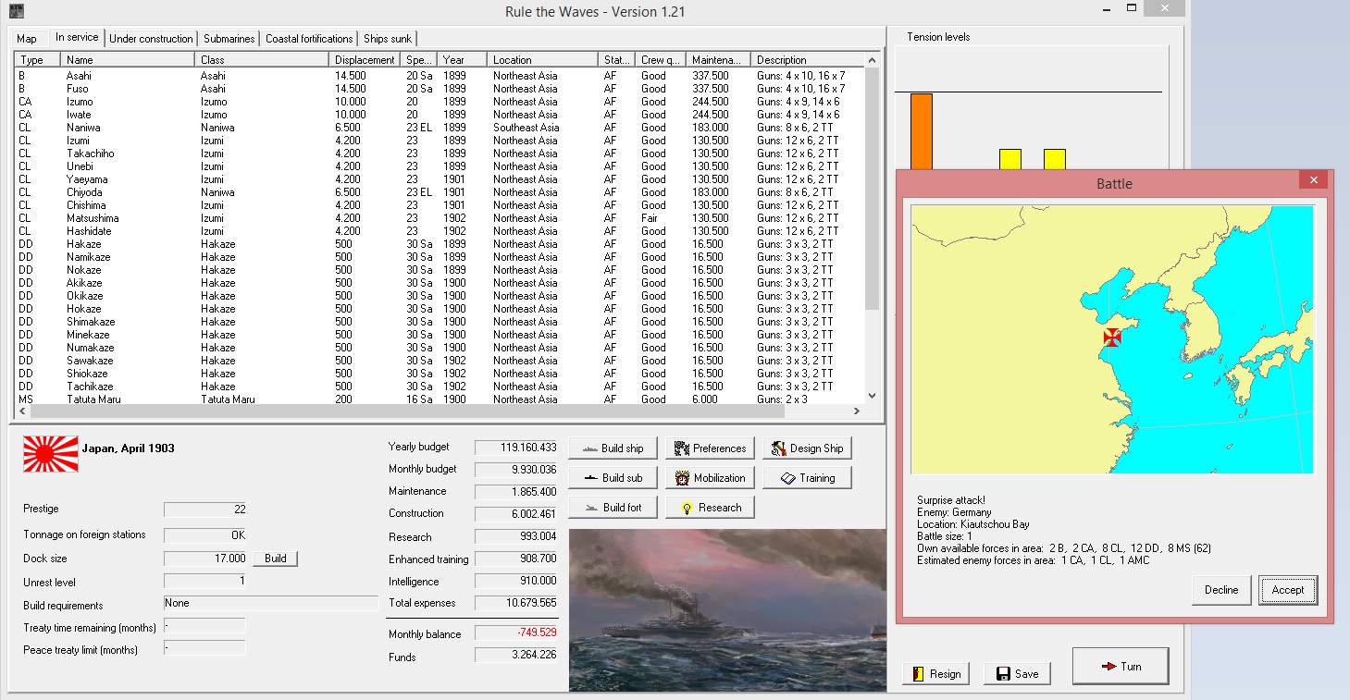Viewport: 1350px width, 700px height.
Task: Save the game
Action: (1017, 674)
